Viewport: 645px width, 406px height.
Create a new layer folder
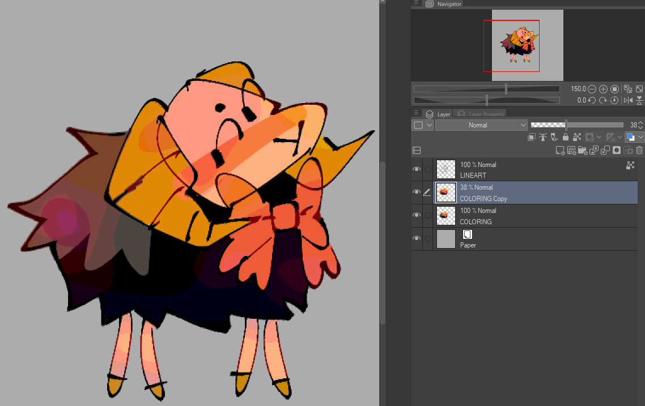pos(583,150)
